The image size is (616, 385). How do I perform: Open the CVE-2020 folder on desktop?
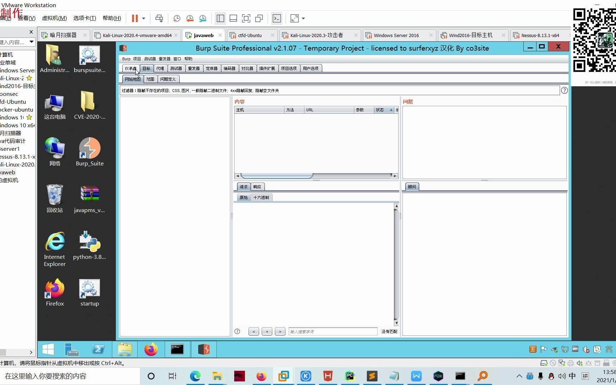tap(89, 106)
